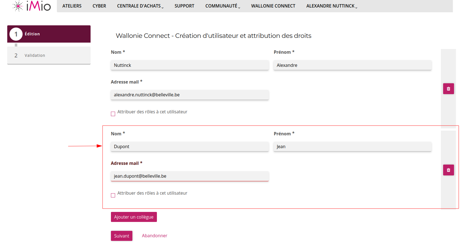Click the Abandonner link
471x247 pixels.
click(x=154, y=236)
